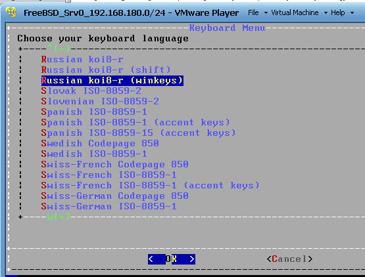
Task: Expand the File menu dropdown arrow
Action: [x=266, y=13]
